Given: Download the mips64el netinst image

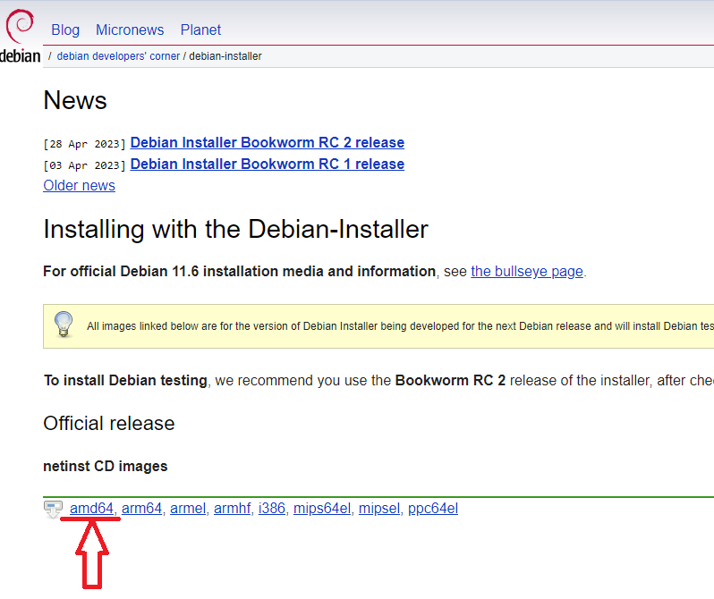Looking at the screenshot, I should 322,509.
